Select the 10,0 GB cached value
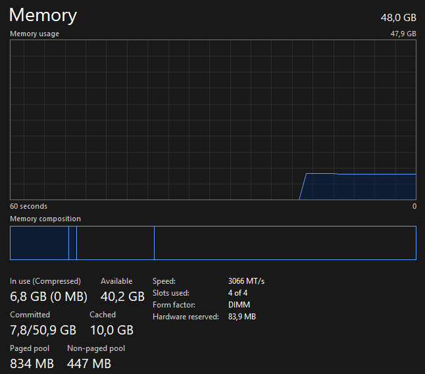 click(x=112, y=330)
